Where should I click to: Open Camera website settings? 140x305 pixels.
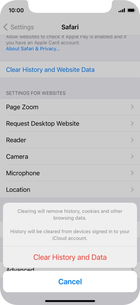pos(70,156)
